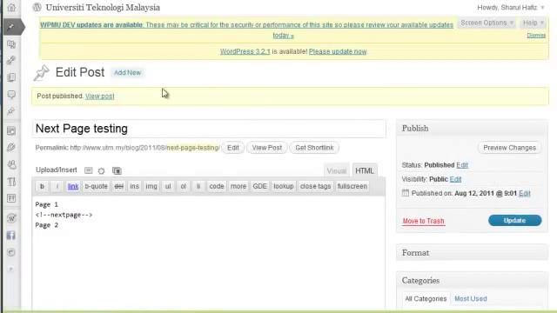
Task: Open the Posts pin icon in sidebar
Action: click(x=11, y=27)
